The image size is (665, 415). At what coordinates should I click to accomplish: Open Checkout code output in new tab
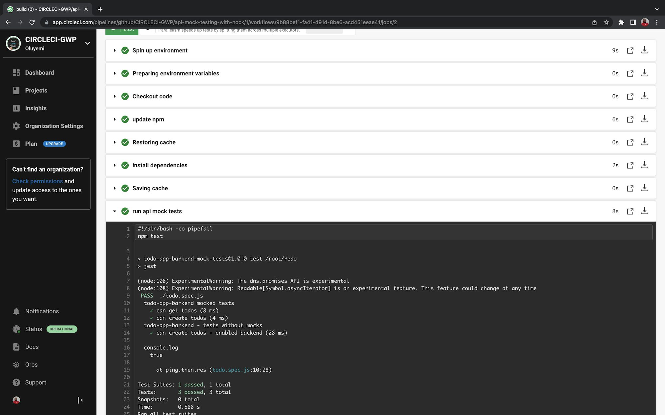point(630,96)
